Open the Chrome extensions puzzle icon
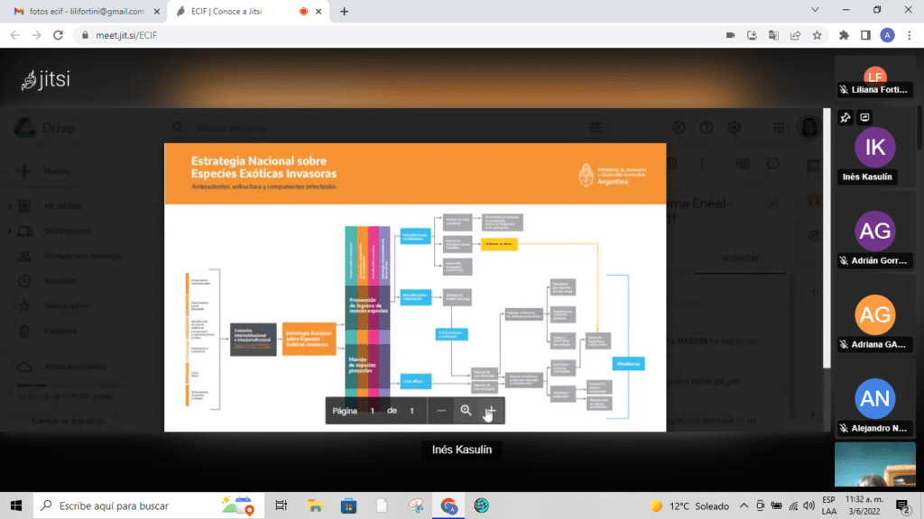This screenshot has width=924, height=519. click(x=844, y=35)
